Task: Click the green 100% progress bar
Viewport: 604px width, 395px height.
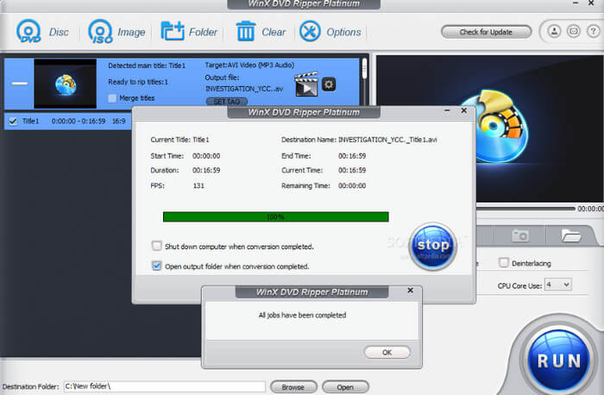Action: (x=276, y=216)
